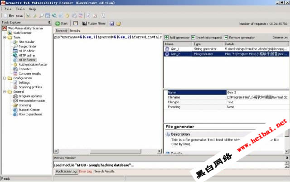Click the Encoding property row
This screenshot has width=290, height=182.
point(226,107)
